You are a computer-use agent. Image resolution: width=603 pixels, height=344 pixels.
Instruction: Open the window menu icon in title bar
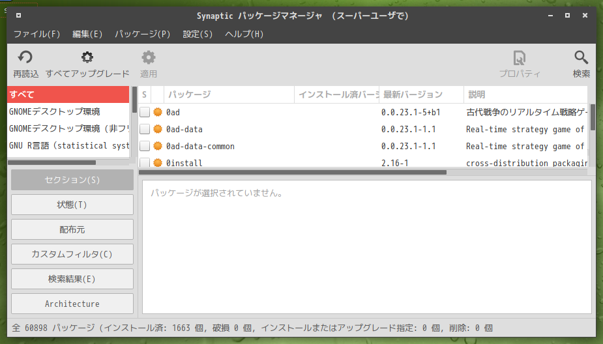pyautogui.click(x=18, y=16)
